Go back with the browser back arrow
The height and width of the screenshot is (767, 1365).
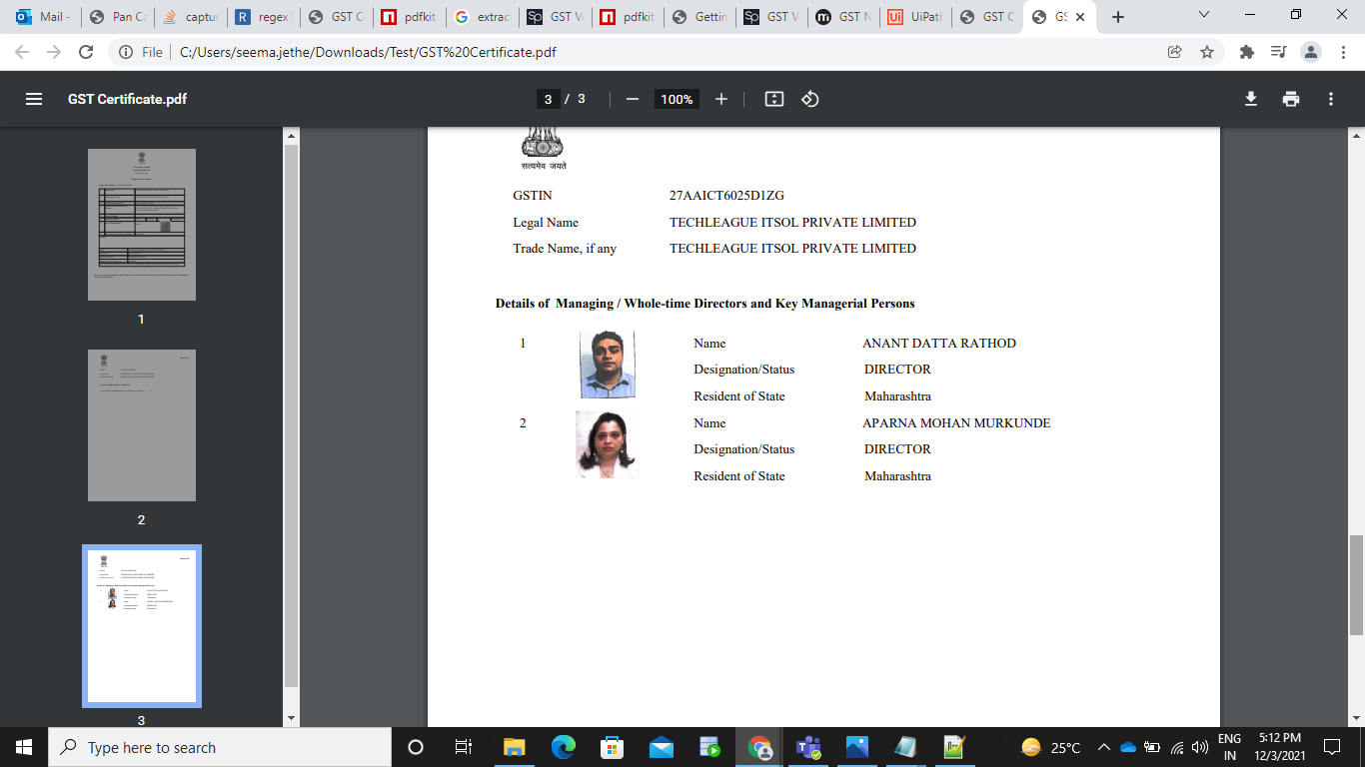[22, 52]
